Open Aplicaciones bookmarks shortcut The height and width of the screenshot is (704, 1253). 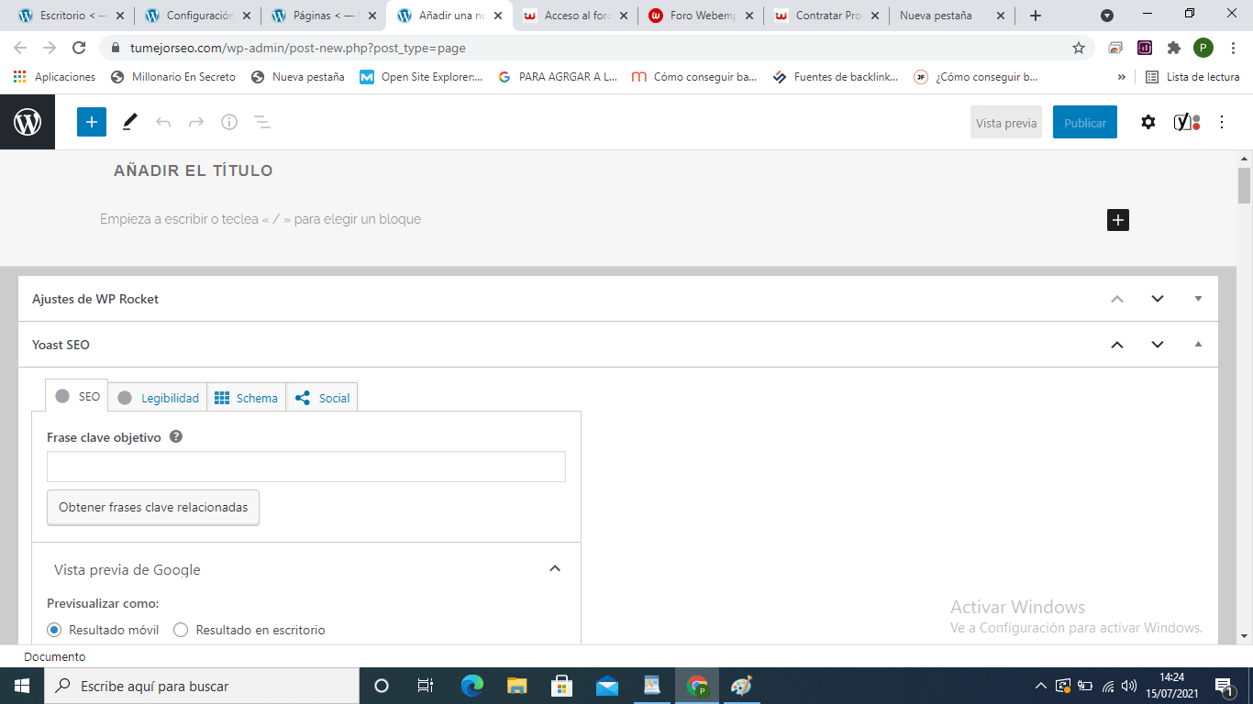click(55, 77)
